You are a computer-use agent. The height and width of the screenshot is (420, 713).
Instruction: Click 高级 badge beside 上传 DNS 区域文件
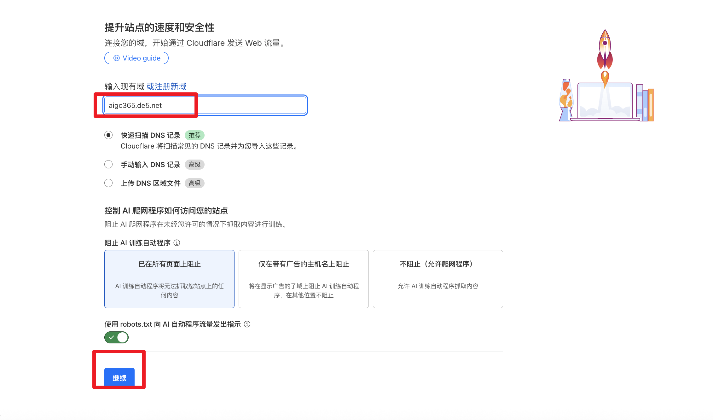click(x=194, y=183)
